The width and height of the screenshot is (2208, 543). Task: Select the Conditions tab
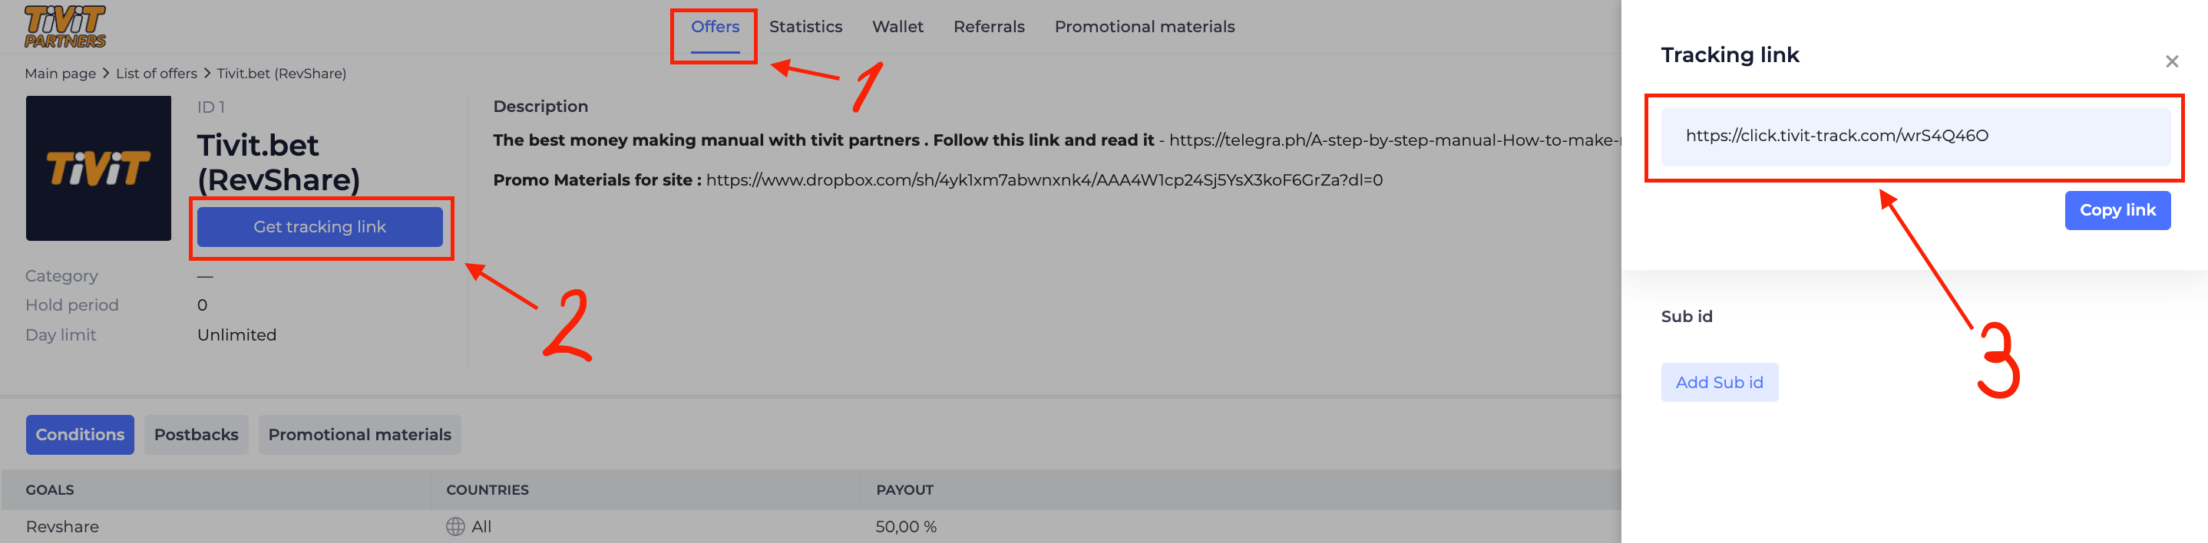[x=80, y=434]
